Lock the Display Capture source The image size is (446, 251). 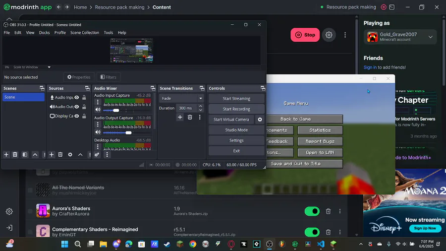(84, 116)
